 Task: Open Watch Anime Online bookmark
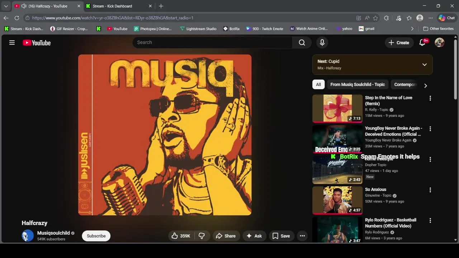click(309, 29)
